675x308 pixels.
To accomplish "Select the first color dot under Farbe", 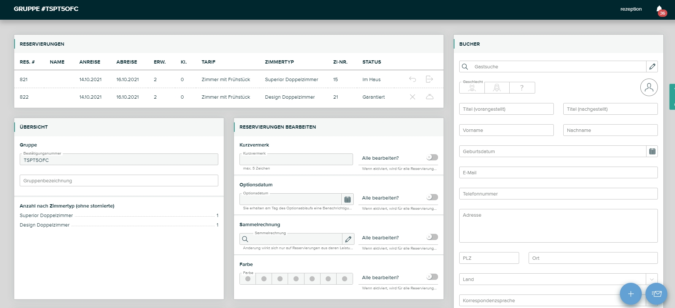I will click(x=248, y=279).
